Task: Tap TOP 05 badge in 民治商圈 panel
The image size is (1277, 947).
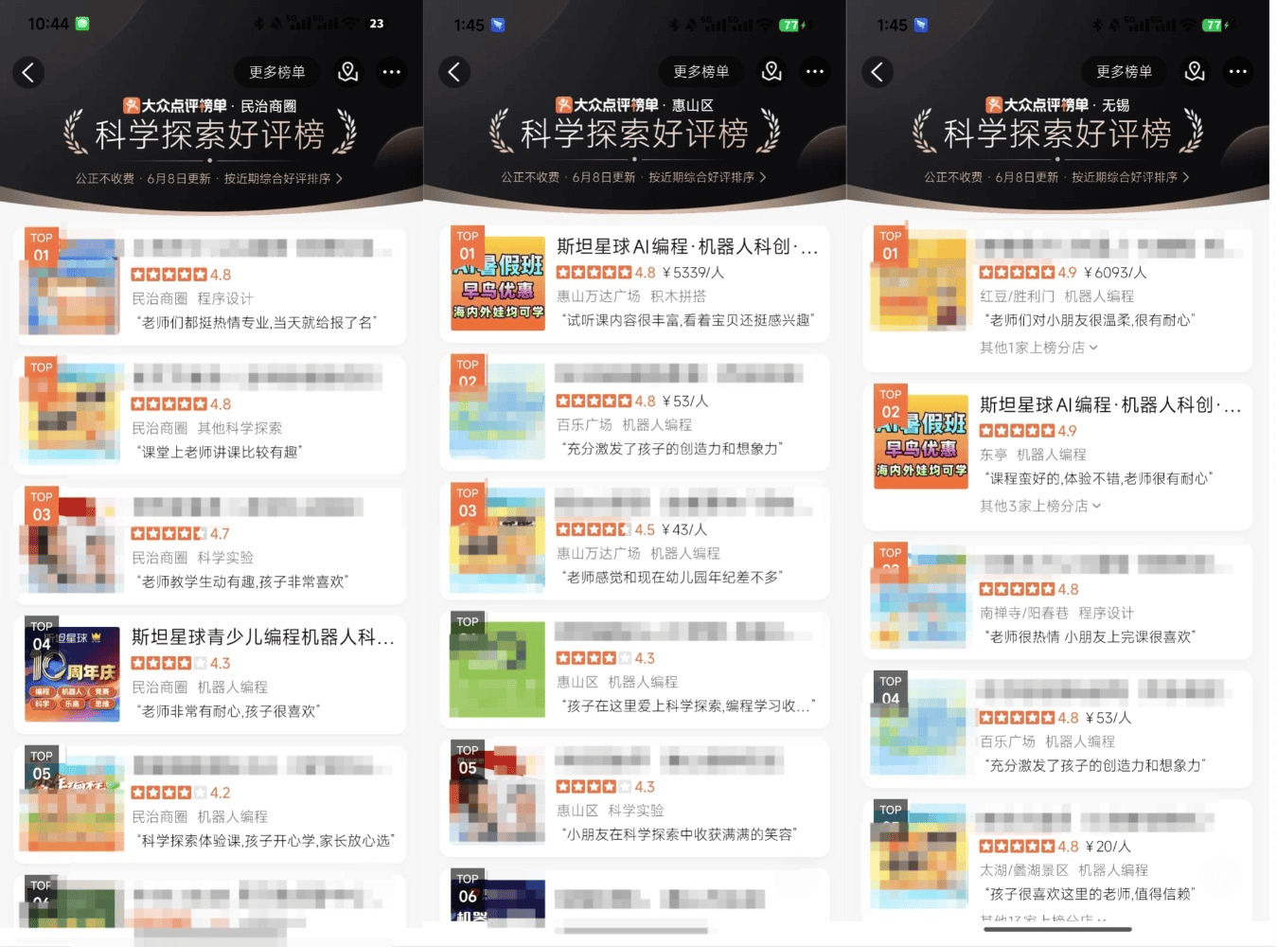Action: click(x=41, y=765)
